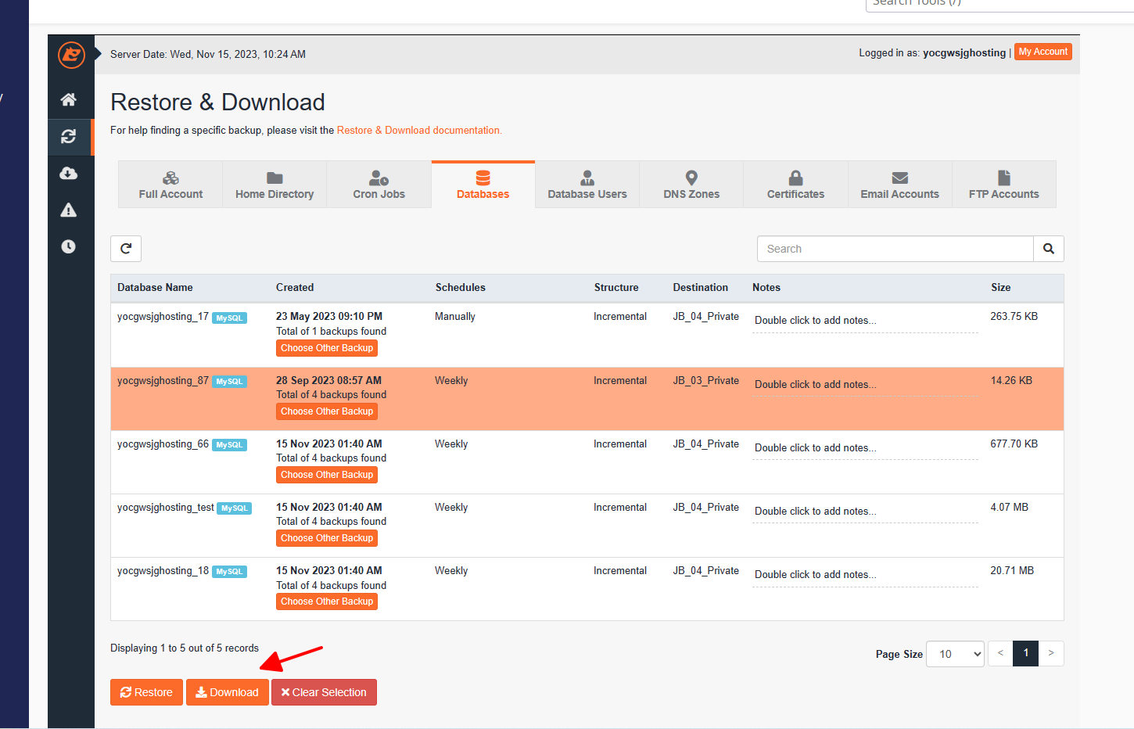Click the JetBackup logo icon
The height and width of the screenshot is (729, 1134).
point(71,55)
